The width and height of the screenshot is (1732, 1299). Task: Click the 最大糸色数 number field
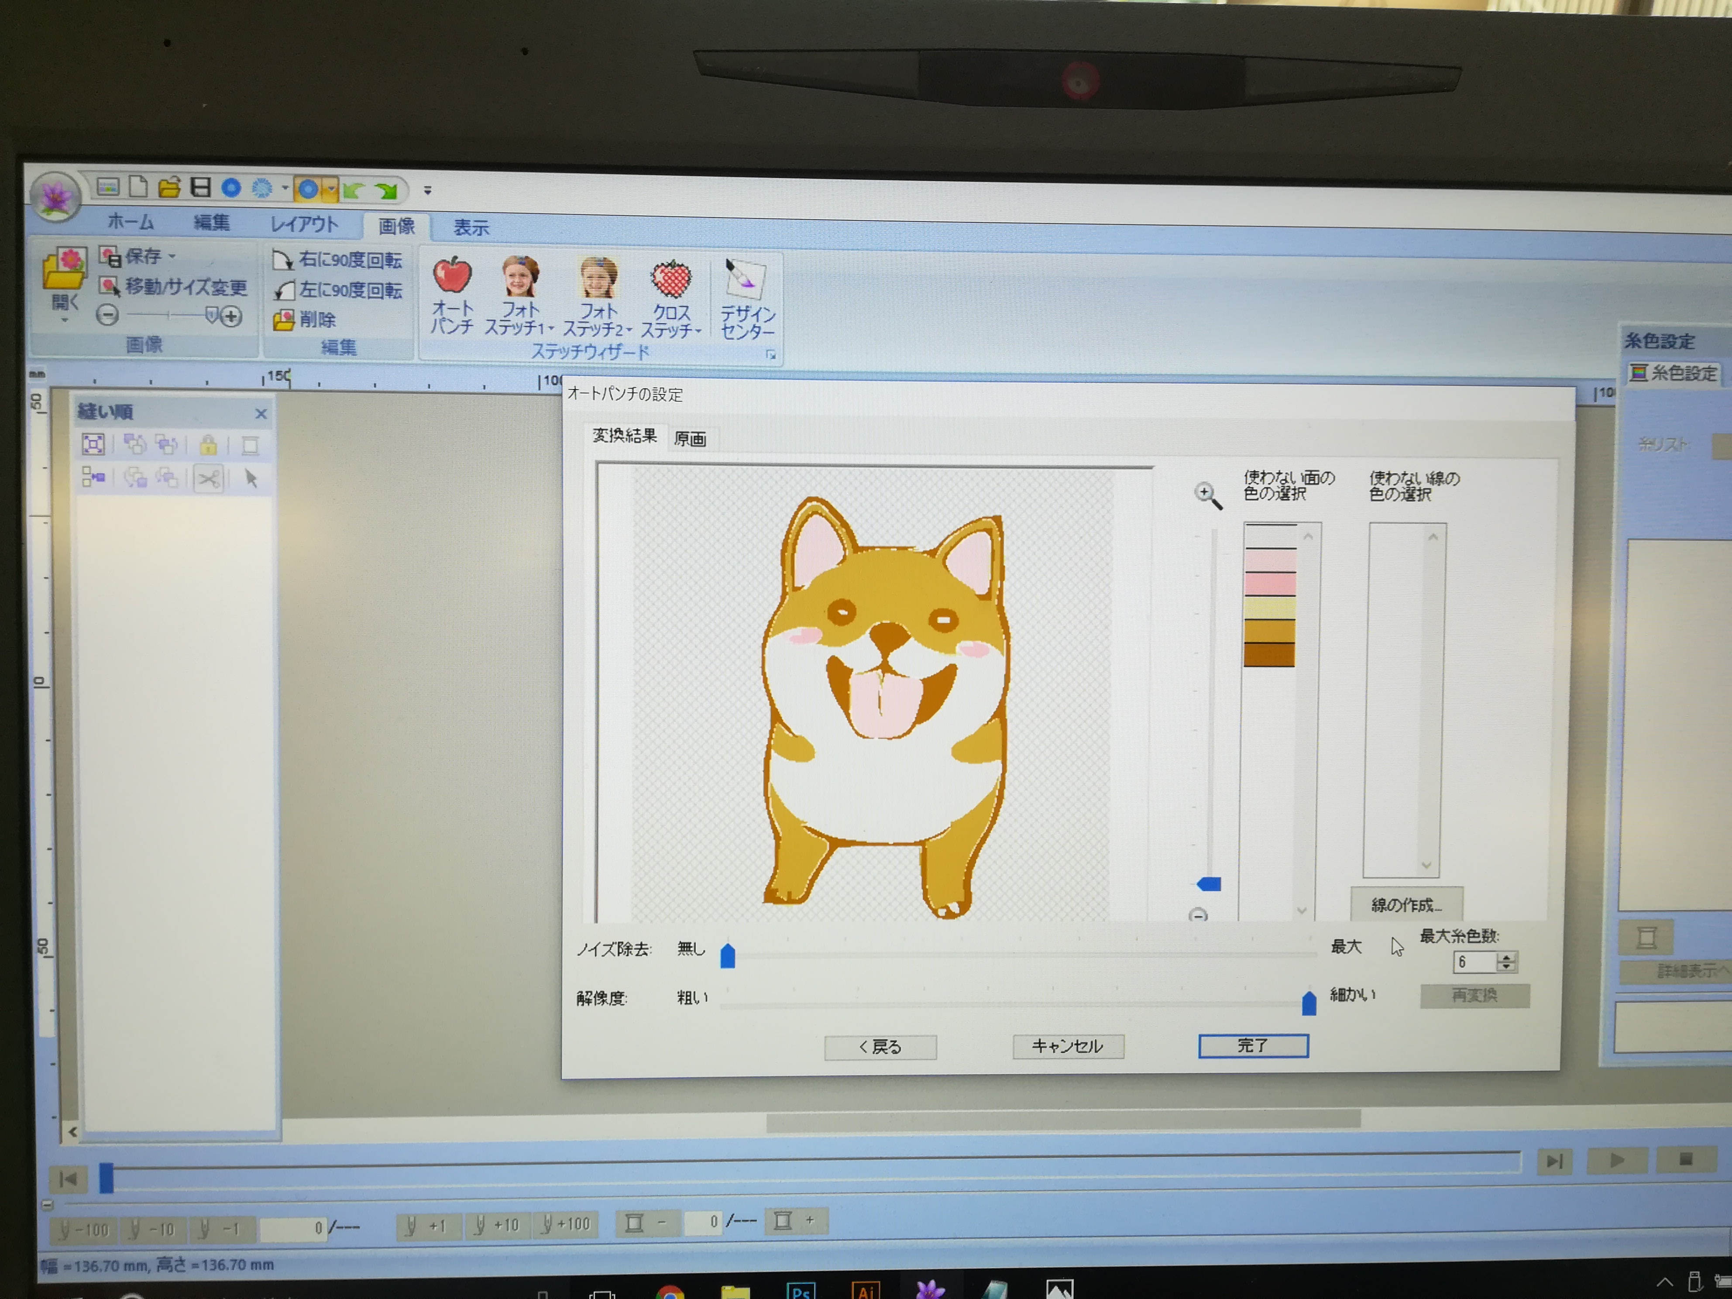[x=1474, y=962]
